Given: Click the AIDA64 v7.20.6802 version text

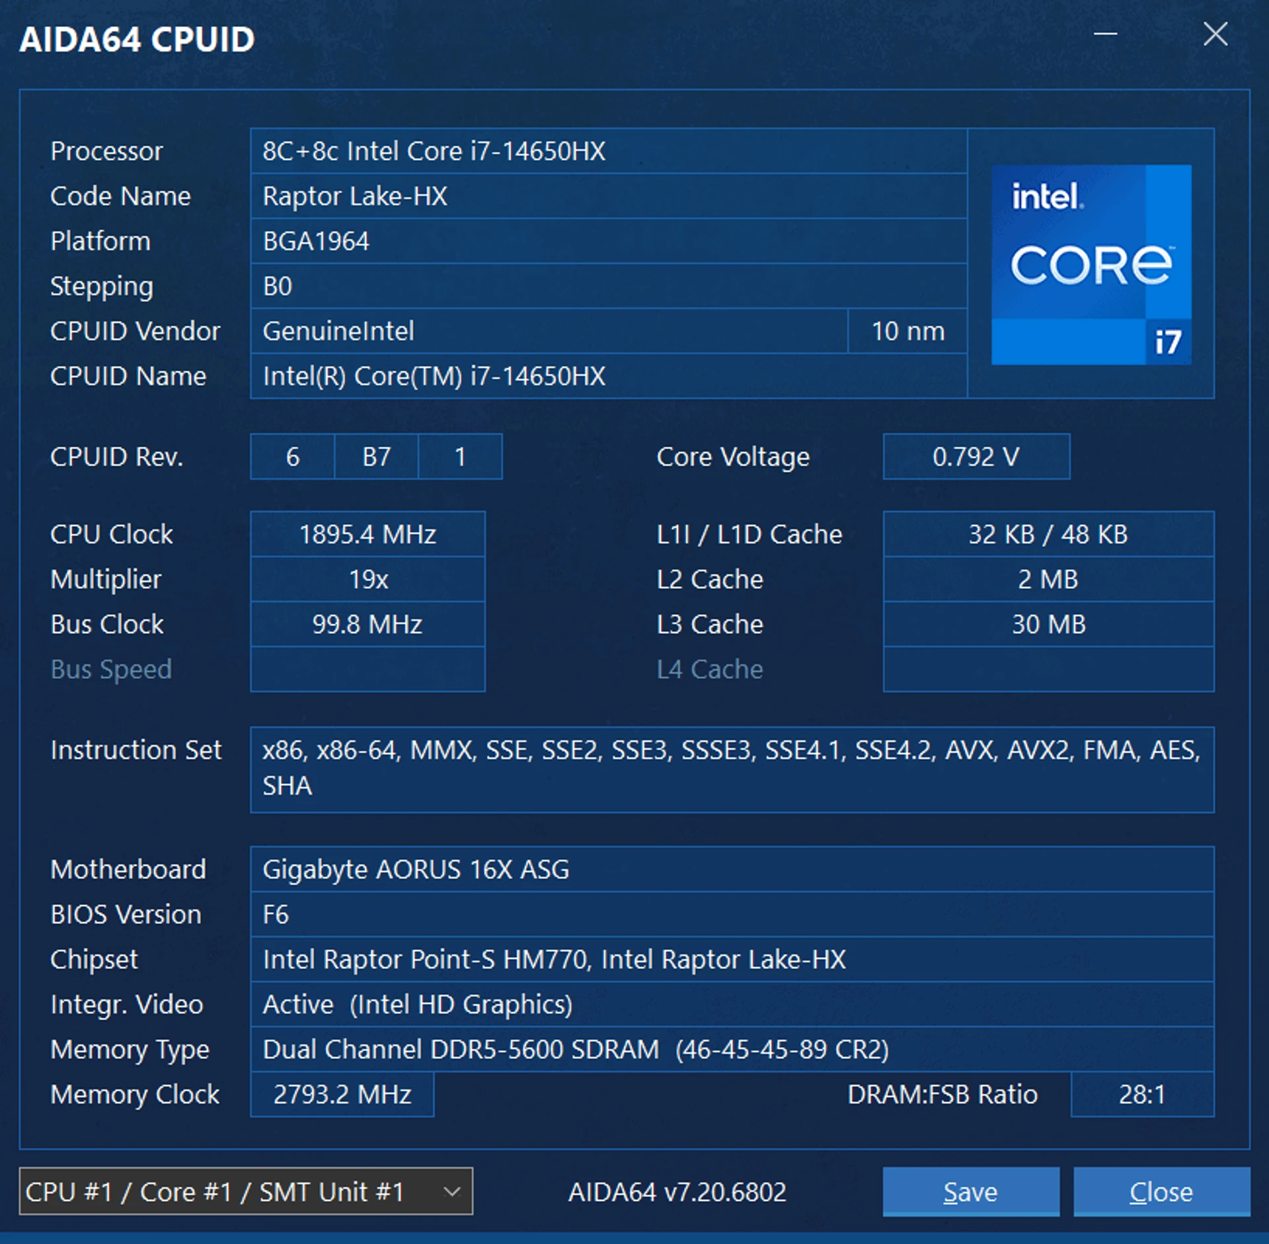Looking at the screenshot, I should (x=677, y=1192).
